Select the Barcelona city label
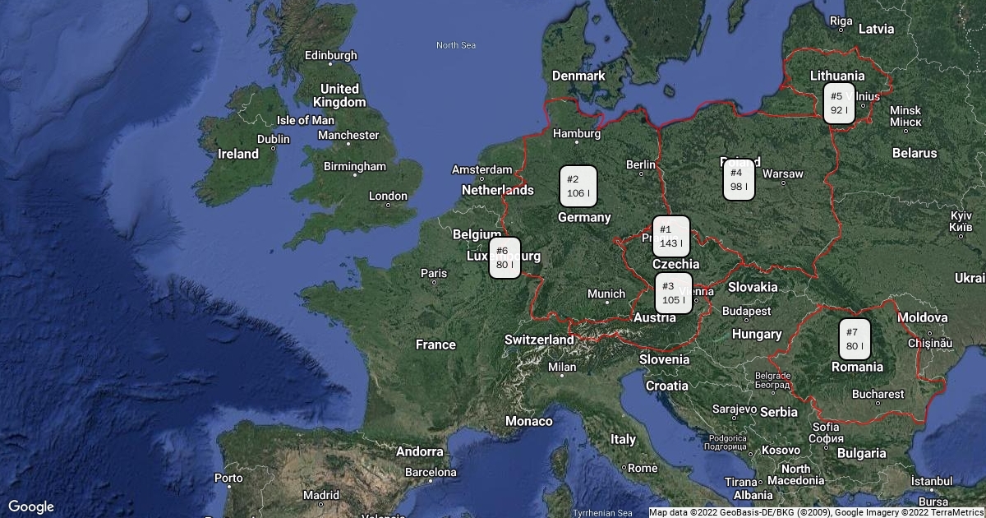 tap(430, 472)
